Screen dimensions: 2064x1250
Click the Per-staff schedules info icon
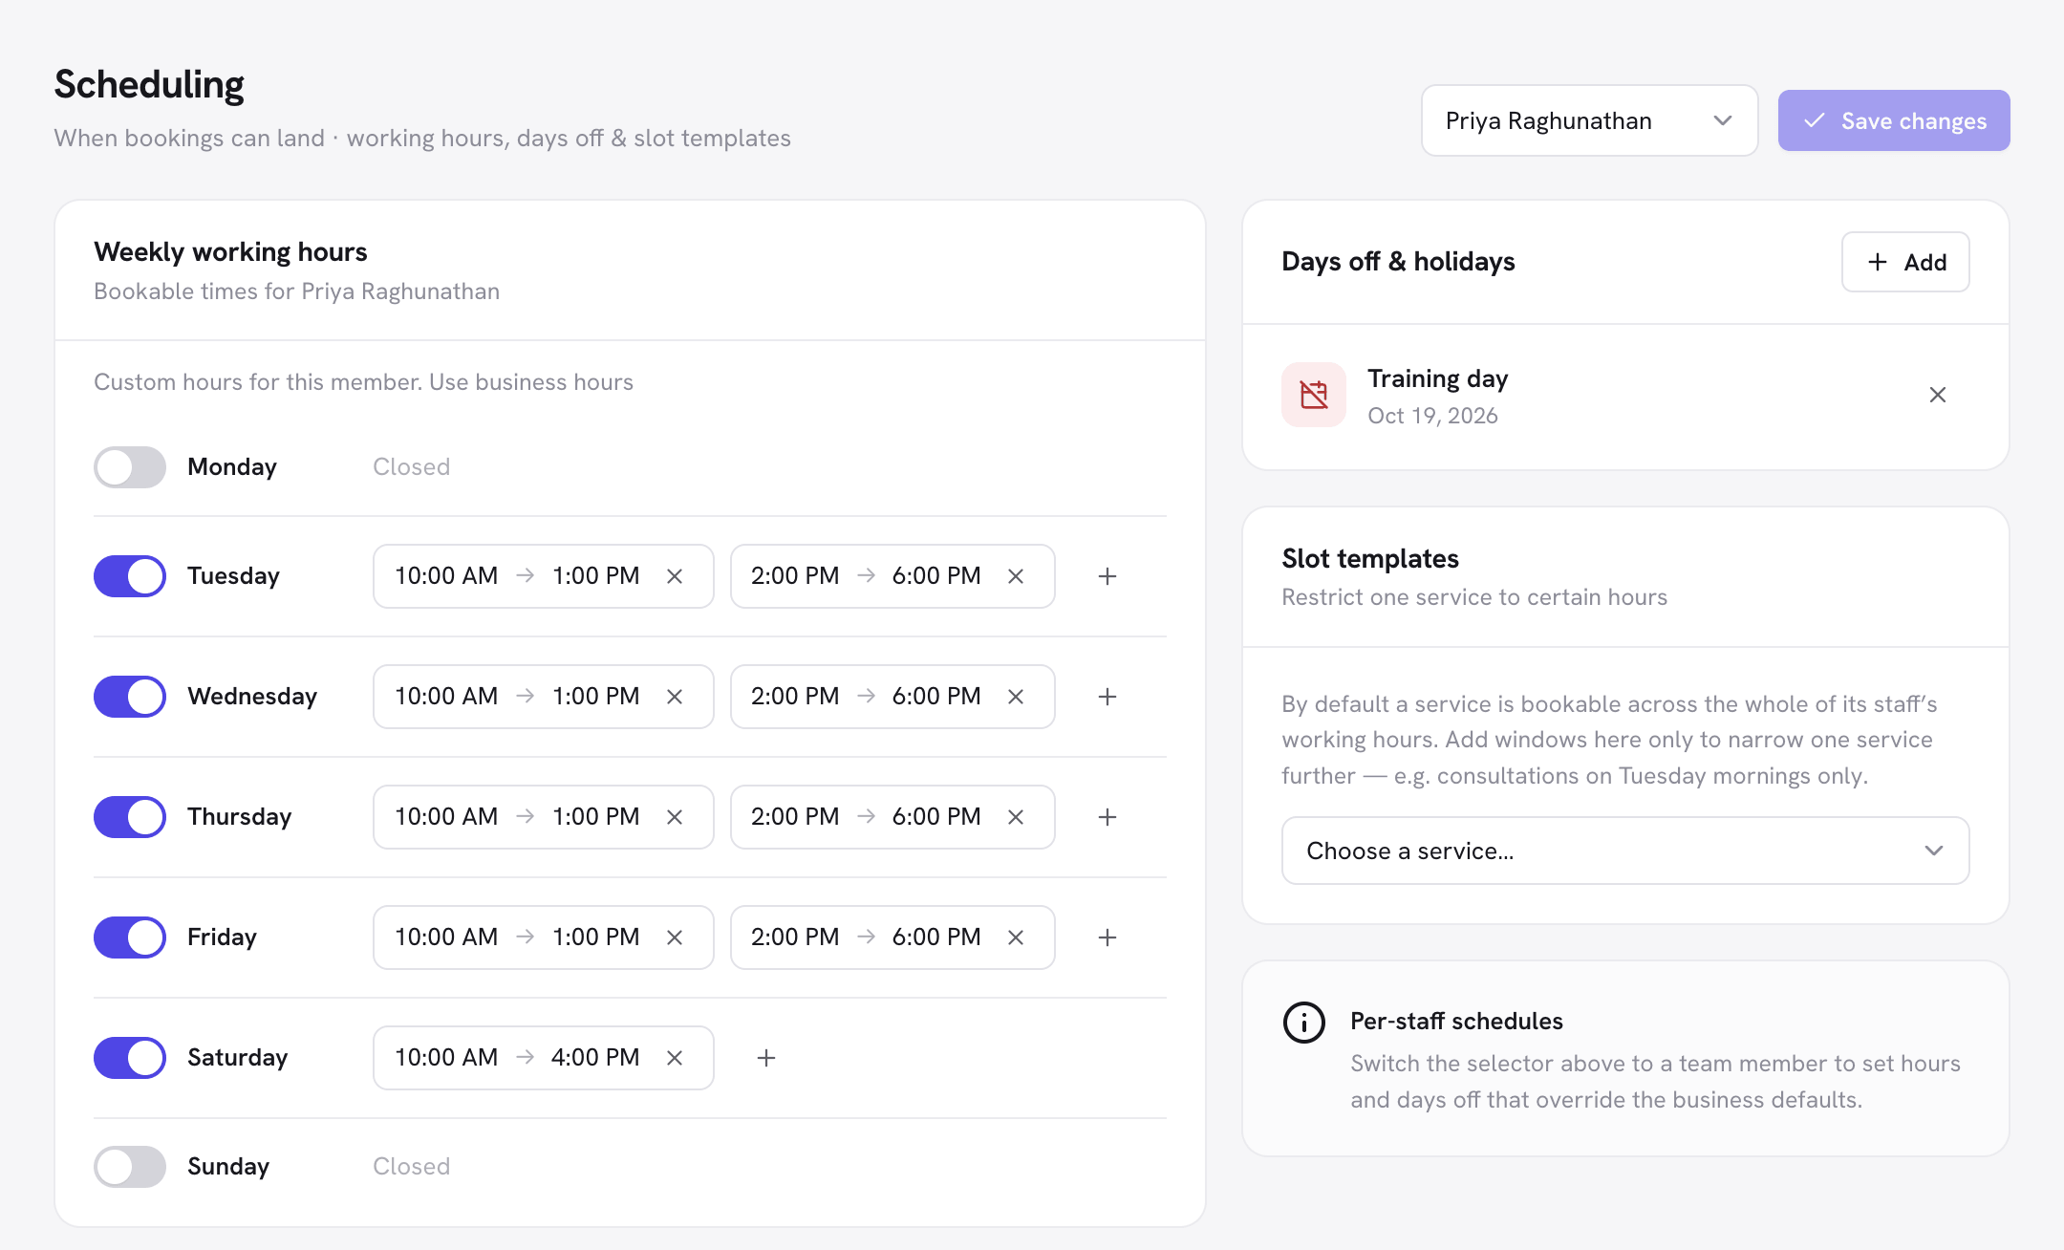[1304, 1023]
